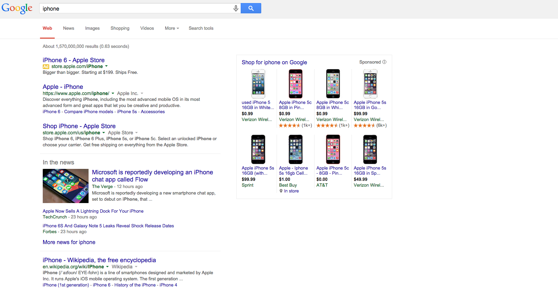Screen dimensions: 558x294
Task: Expand arrow next to Apple Store label
Action: [x=136, y=133]
